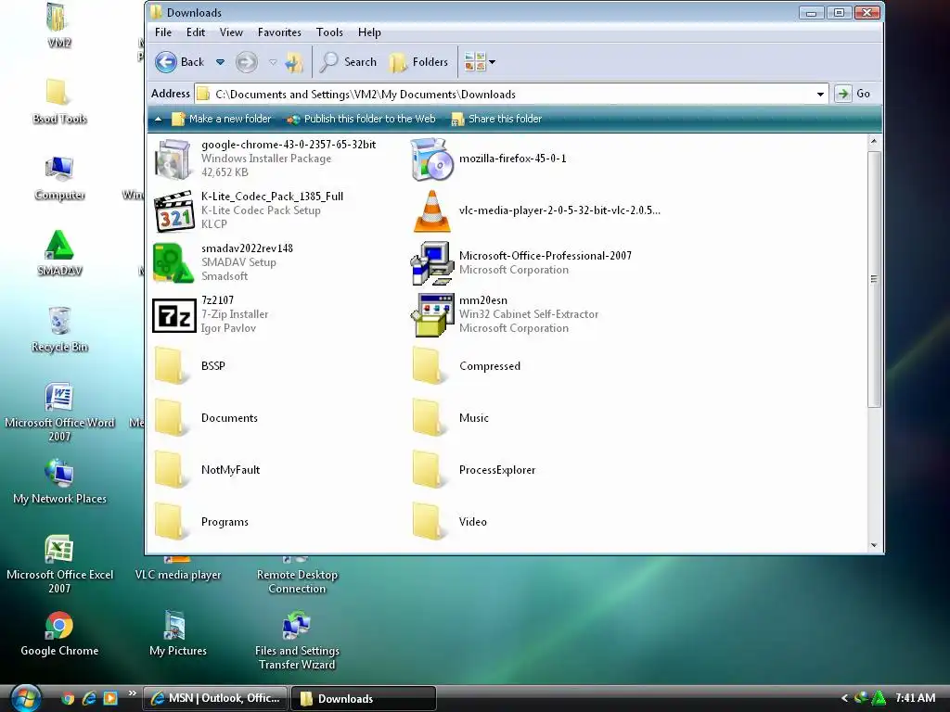
Task: Click Publish this folder to the Web
Action: [x=361, y=120]
